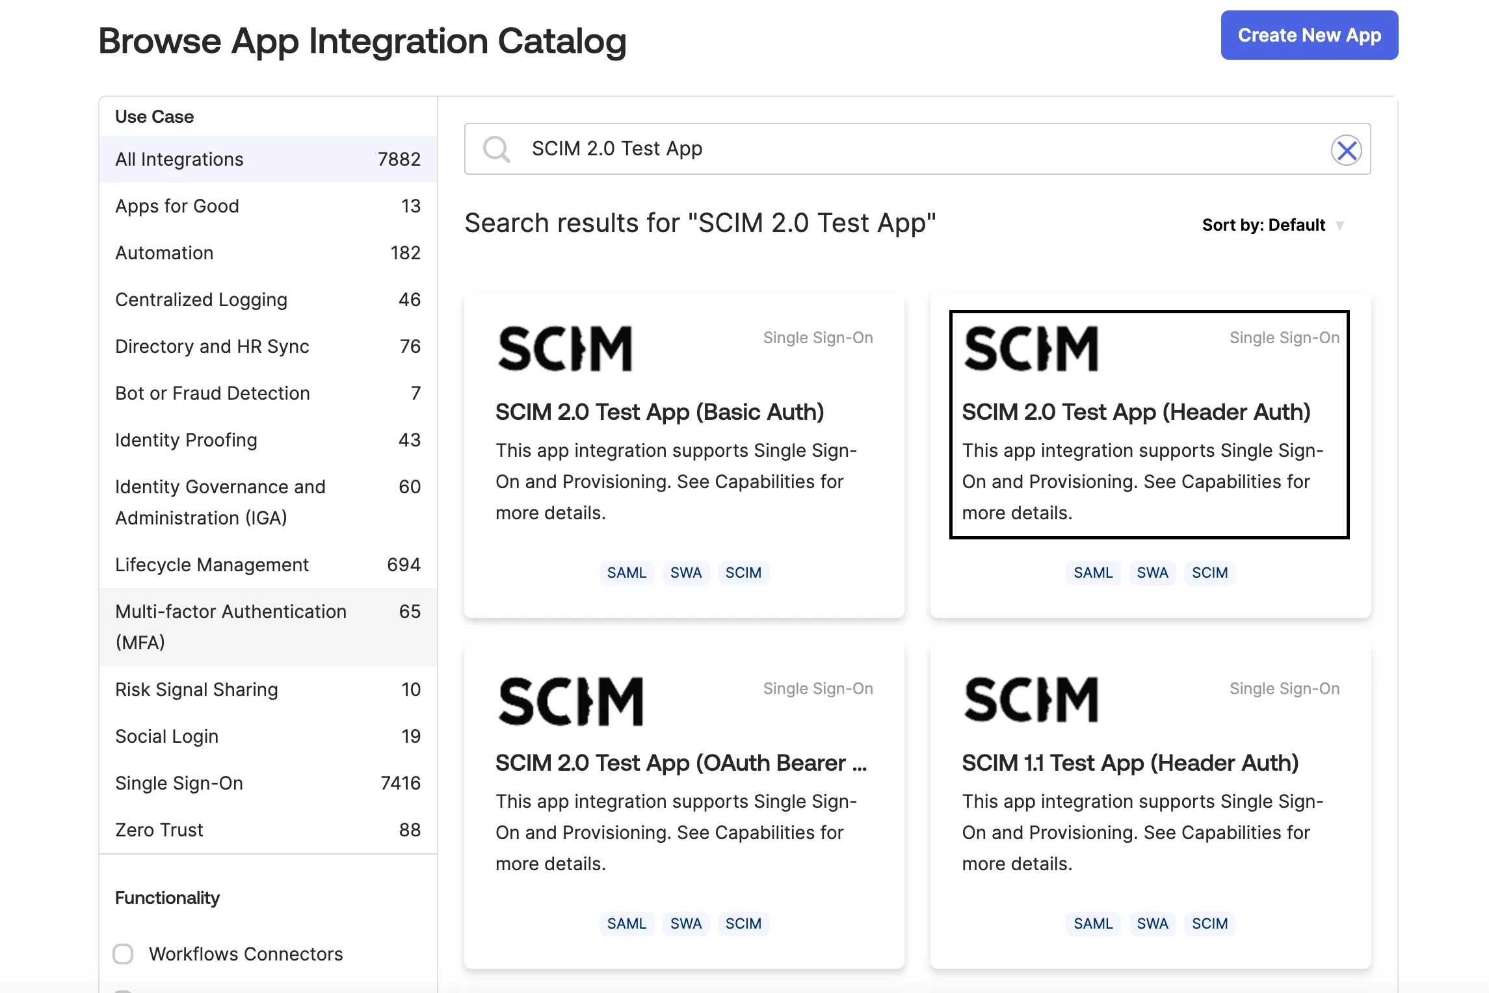The image size is (1489, 993).
Task: Click description text on SCIM 1.1 card
Action: 1142,832
